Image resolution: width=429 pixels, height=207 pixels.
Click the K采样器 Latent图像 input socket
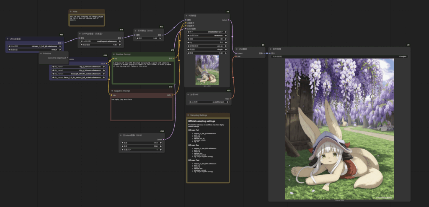pos(186,29)
